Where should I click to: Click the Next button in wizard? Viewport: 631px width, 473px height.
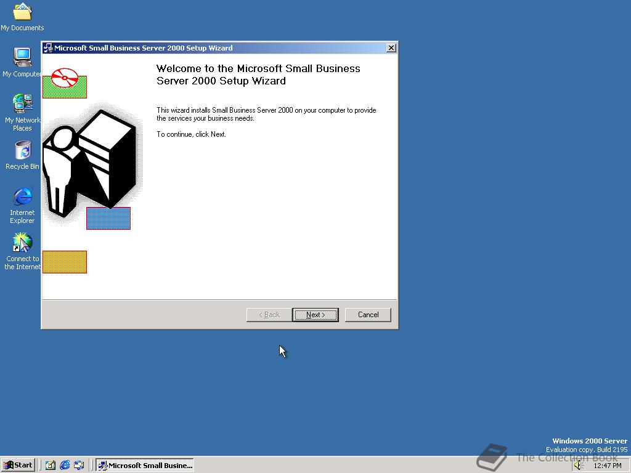[315, 315]
